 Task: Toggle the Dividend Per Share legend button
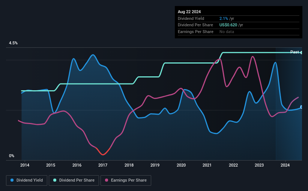(74, 180)
